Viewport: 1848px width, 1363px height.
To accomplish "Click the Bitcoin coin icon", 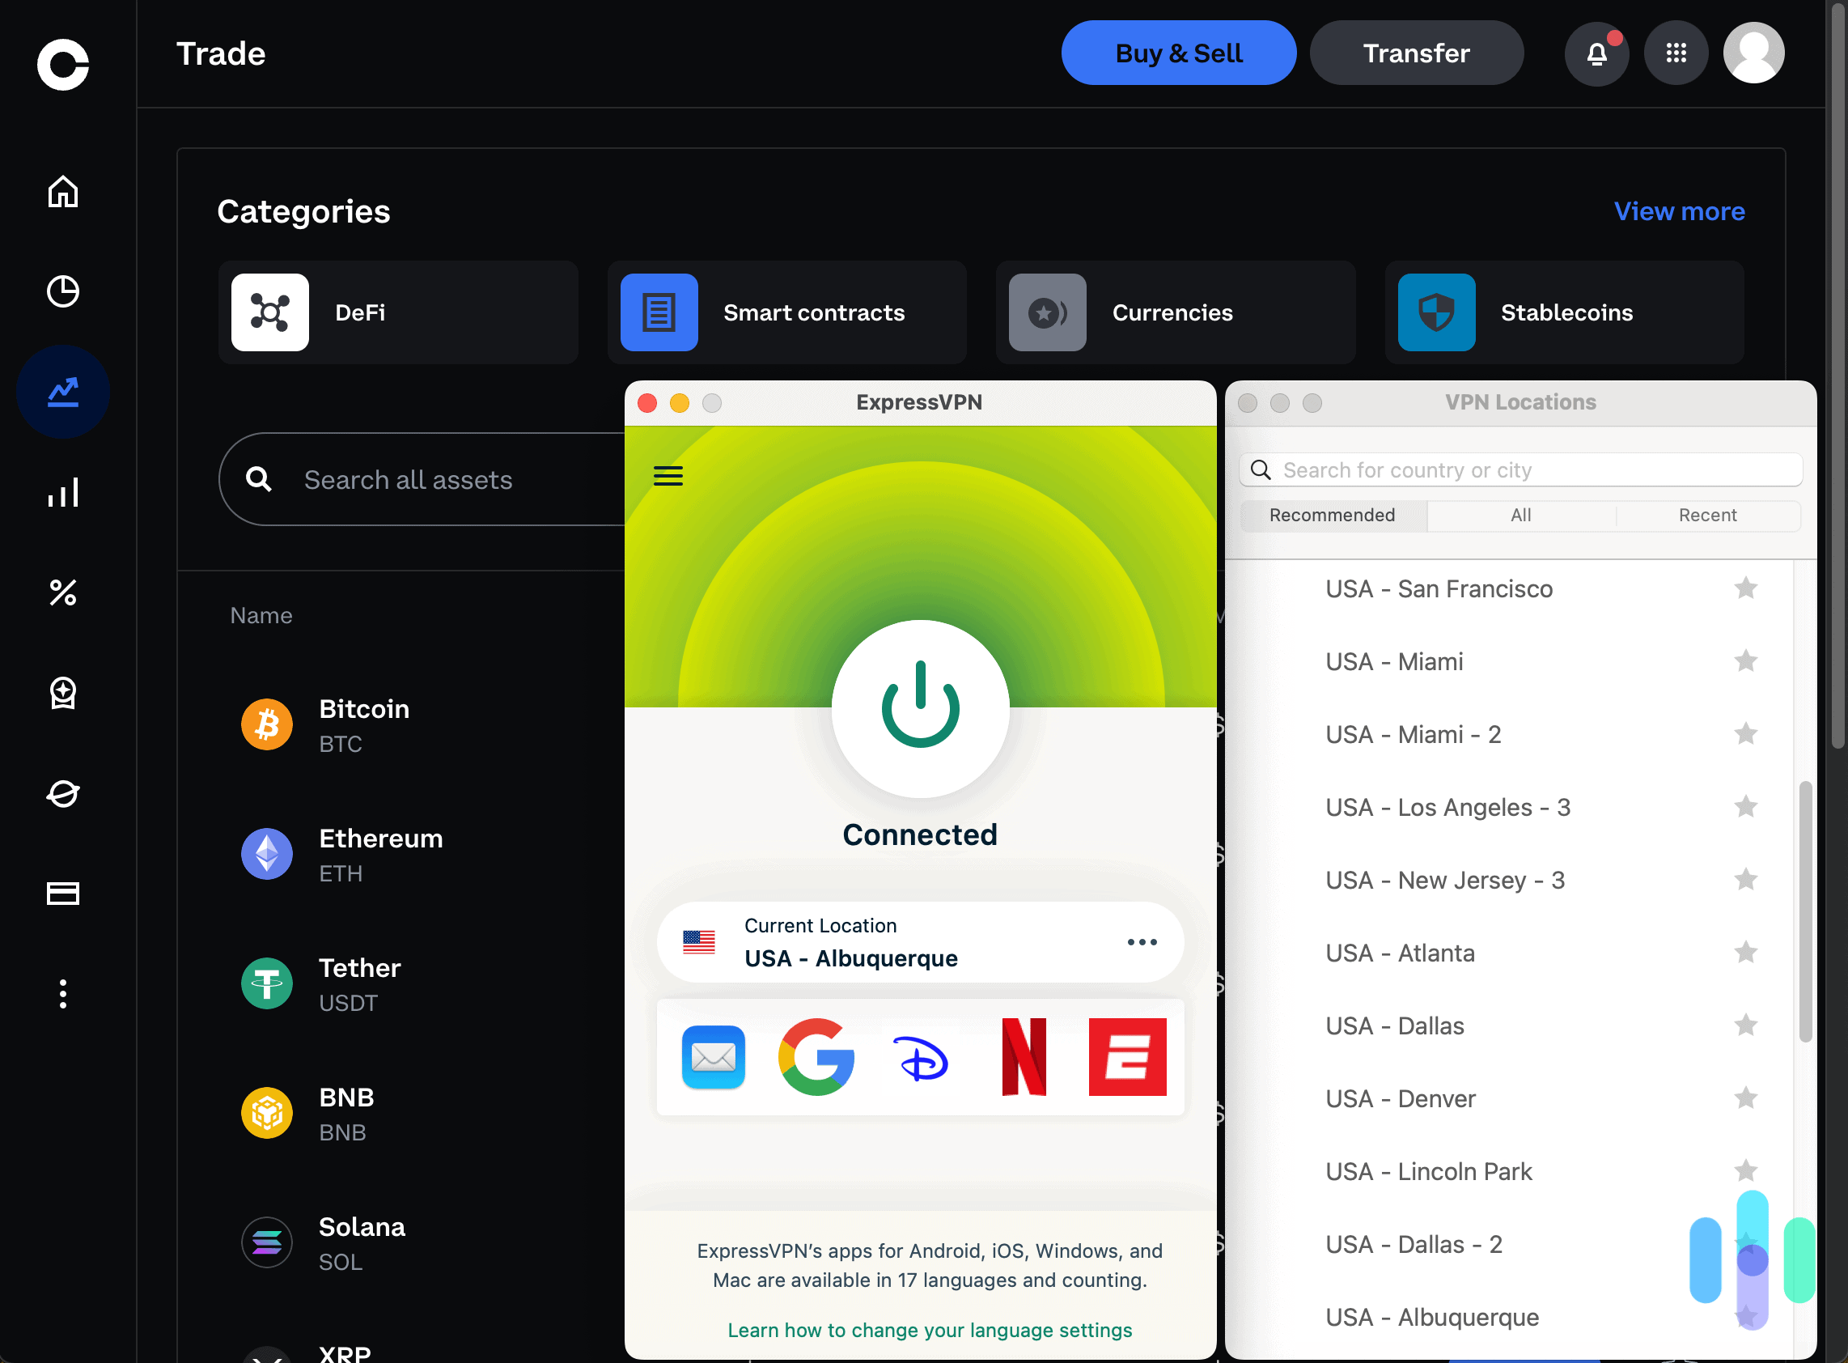I will pyautogui.click(x=266, y=725).
